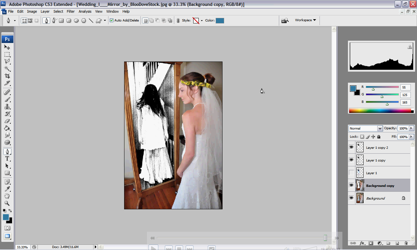Hide the Background copy layer
Screen dimensions: 417x250
click(x=351, y=186)
